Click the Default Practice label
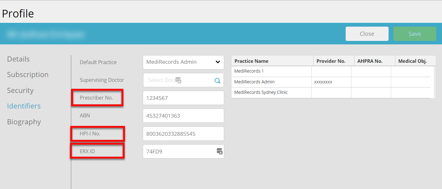This screenshot has height=189, width=442. click(x=98, y=62)
